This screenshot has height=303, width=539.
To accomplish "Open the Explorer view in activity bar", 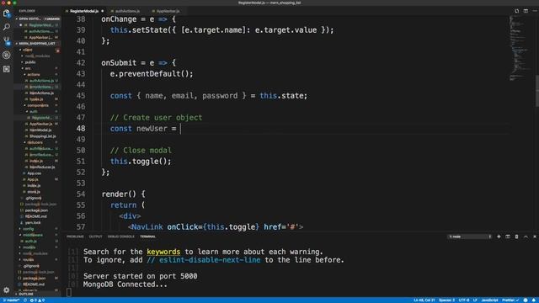I will pos(6,13).
